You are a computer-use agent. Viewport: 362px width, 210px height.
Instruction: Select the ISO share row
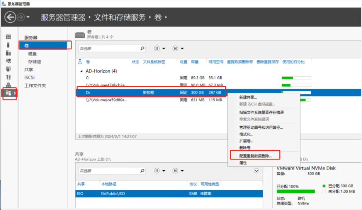pos(169,194)
